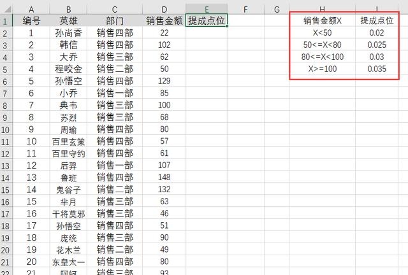This screenshot has height=275, width=408.
Task: Click sales amount 22 in column D
Action: [x=164, y=32]
